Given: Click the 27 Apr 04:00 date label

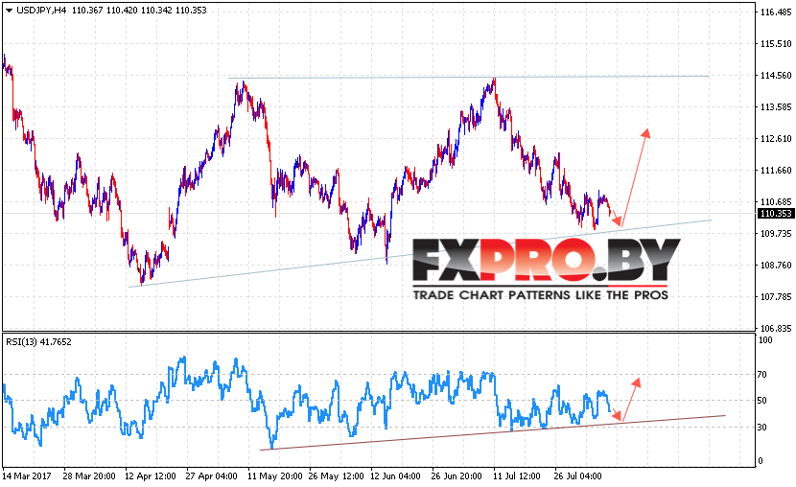Looking at the screenshot, I should point(211,476).
